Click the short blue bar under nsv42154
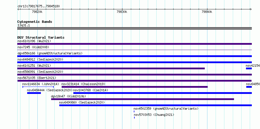 pos(249,68)
